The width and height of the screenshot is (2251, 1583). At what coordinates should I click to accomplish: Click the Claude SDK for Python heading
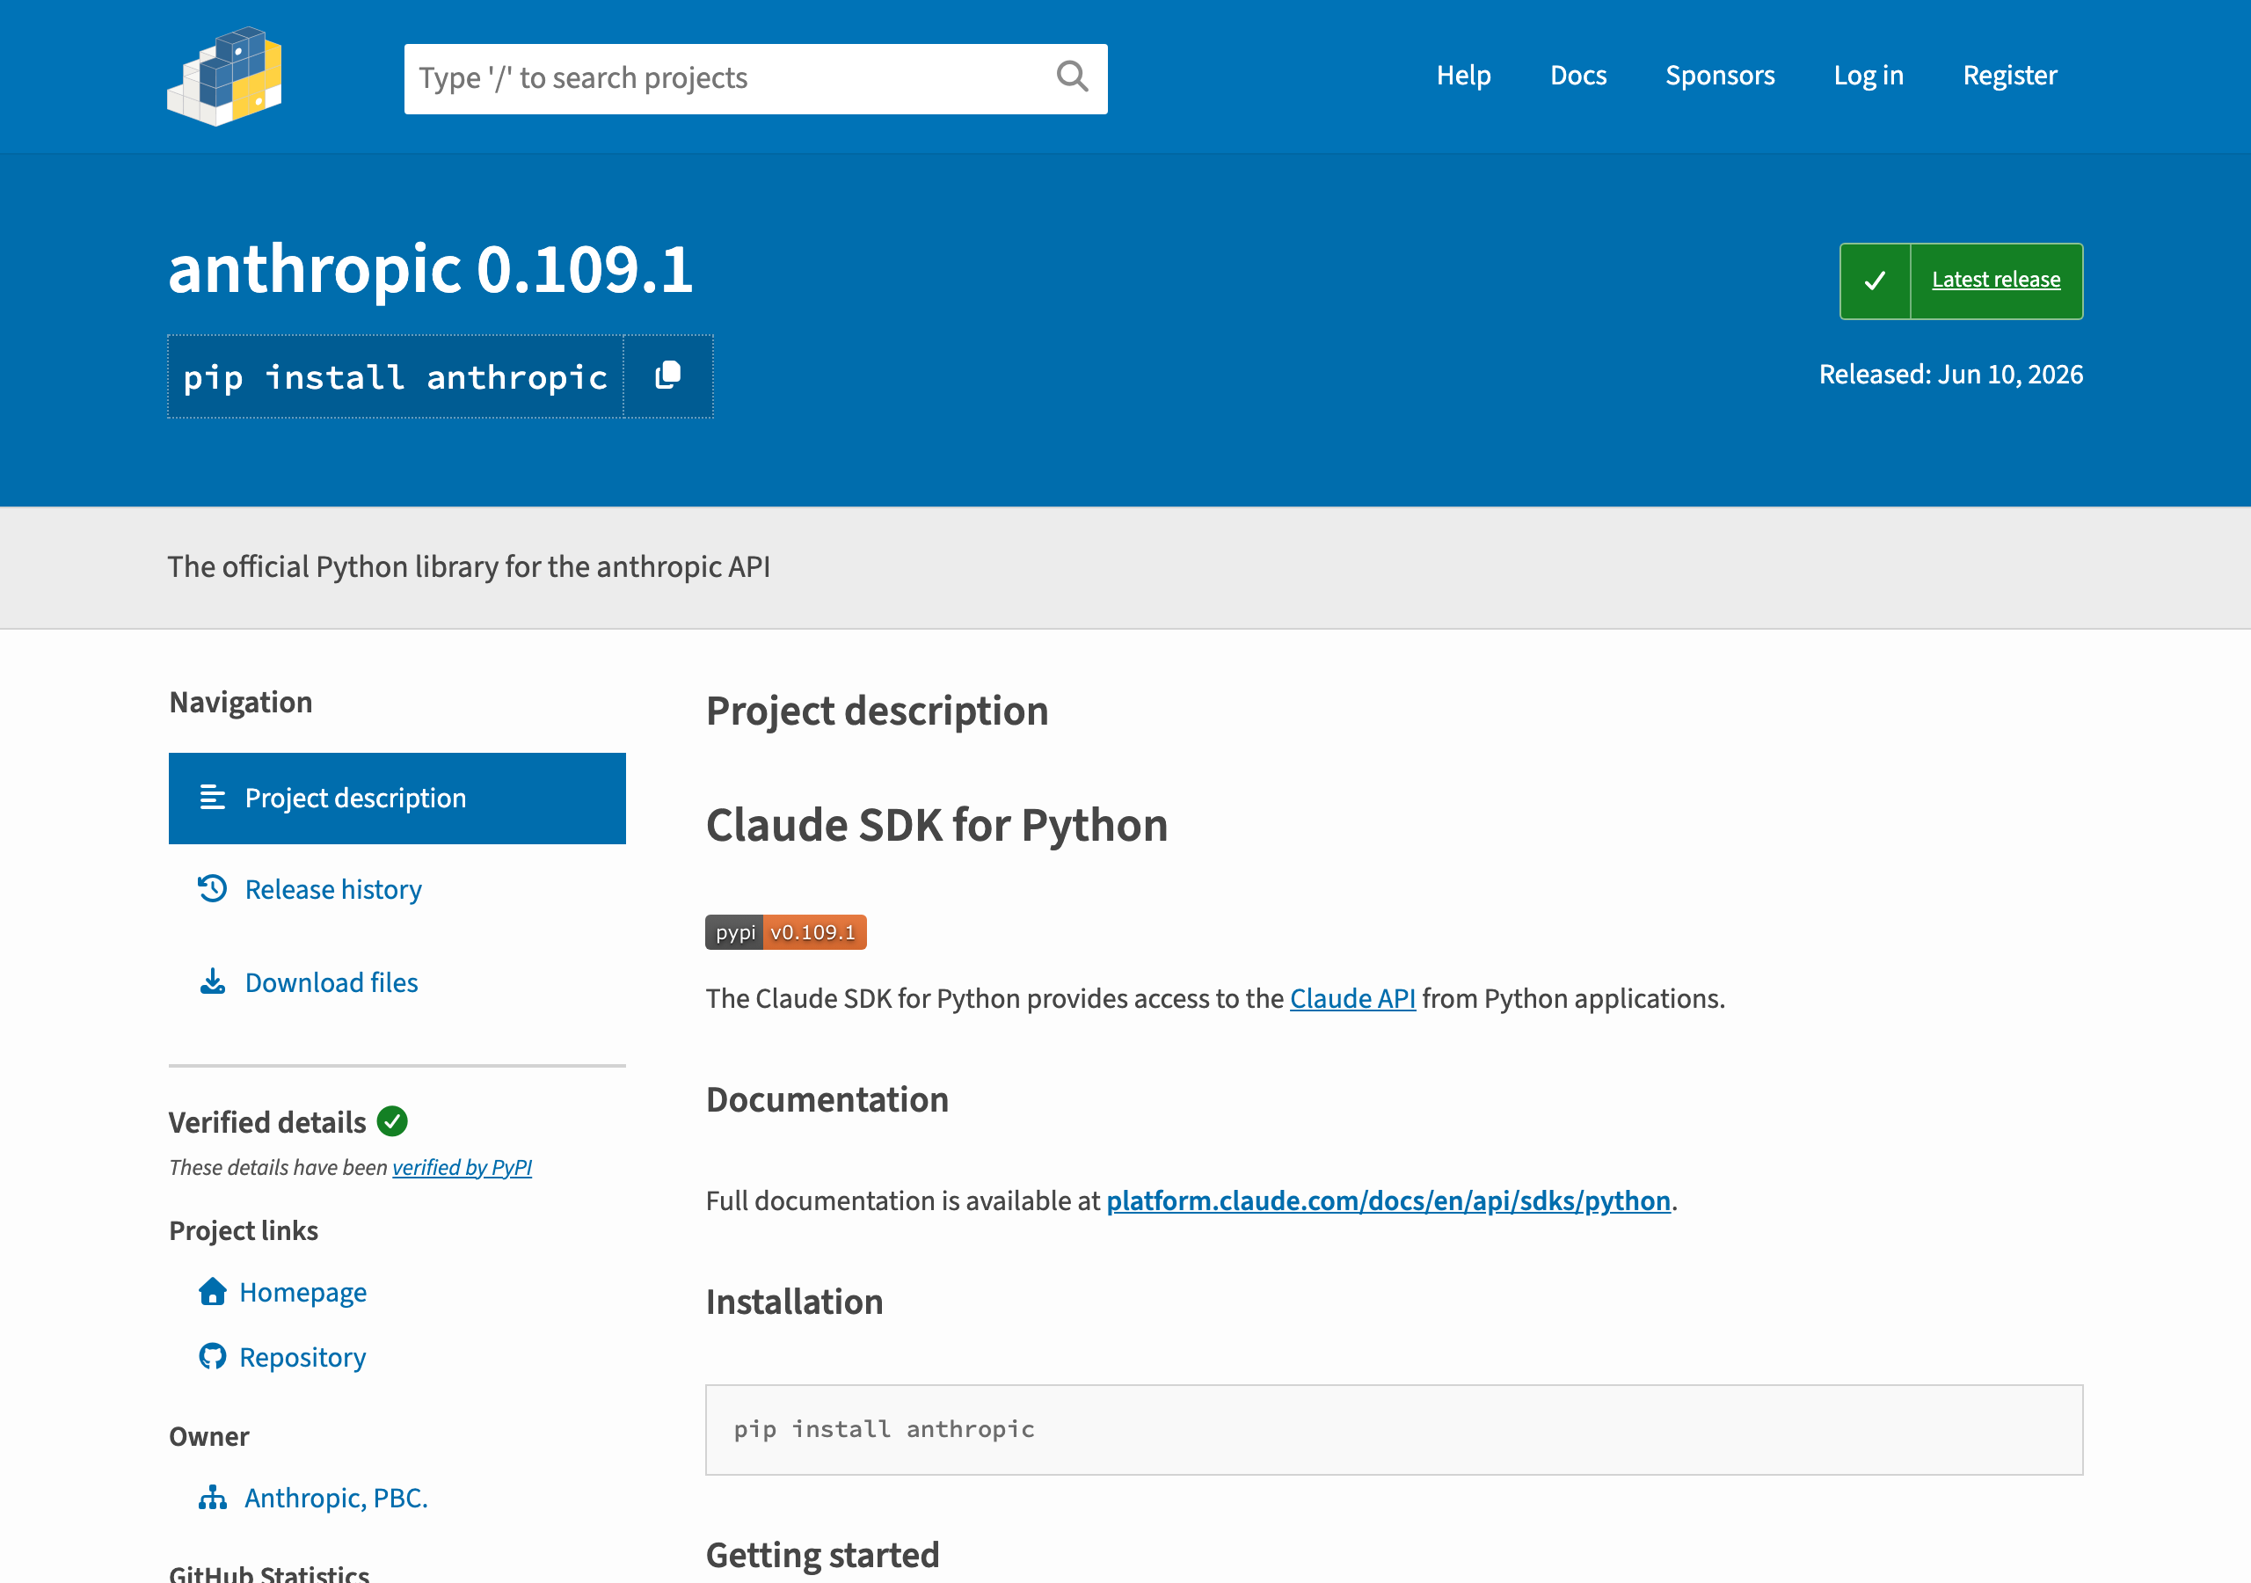point(936,825)
